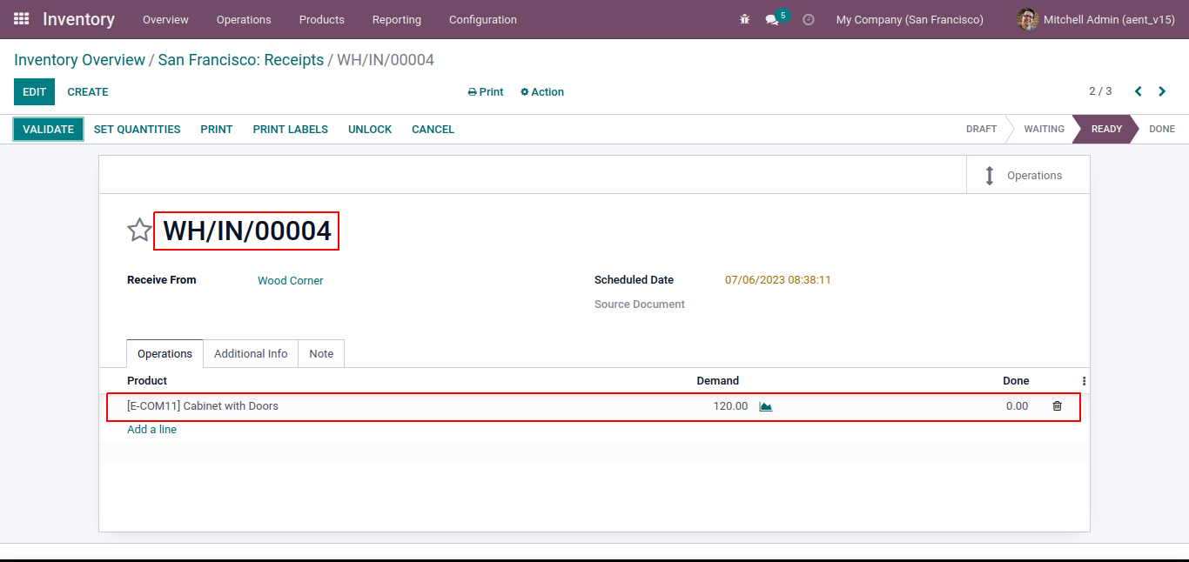
Task: Click the Inventory app title
Action: coord(78,19)
